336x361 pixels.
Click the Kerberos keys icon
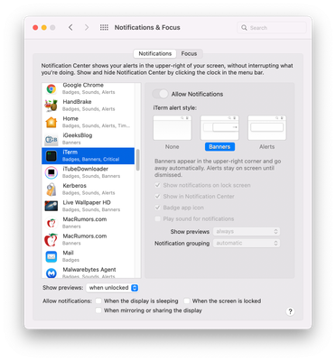(x=51, y=190)
